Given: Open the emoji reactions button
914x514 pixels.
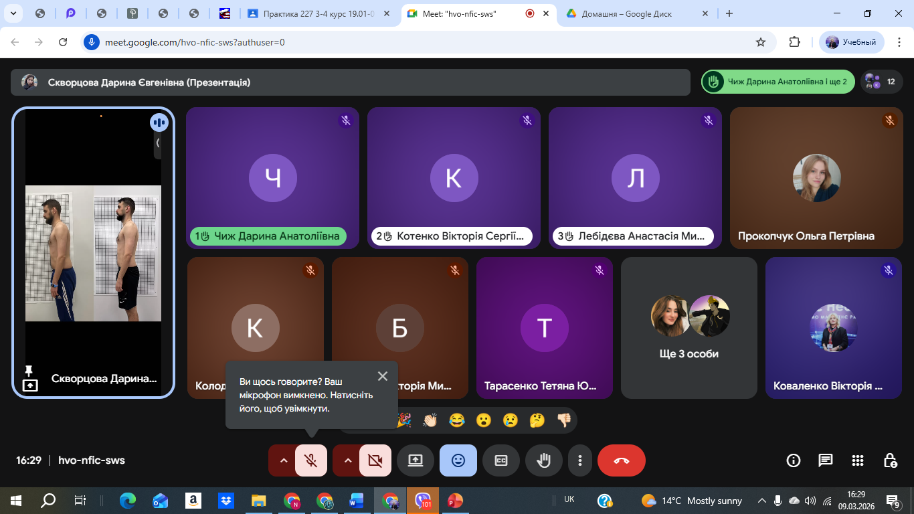Looking at the screenshot, I should (458, 460).
